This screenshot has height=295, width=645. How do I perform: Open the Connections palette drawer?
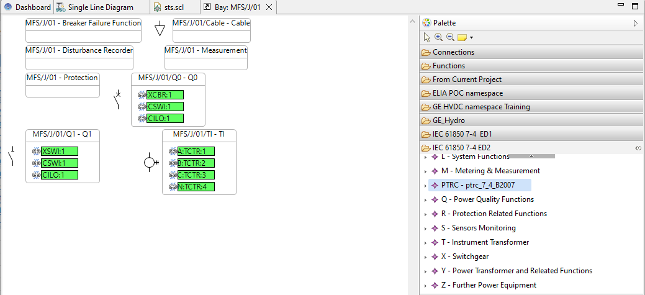[453, 52]
